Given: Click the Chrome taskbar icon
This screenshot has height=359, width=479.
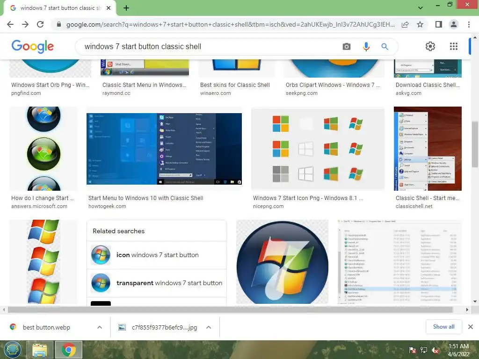Looking at the screenshot, I should tap(69, 350).
